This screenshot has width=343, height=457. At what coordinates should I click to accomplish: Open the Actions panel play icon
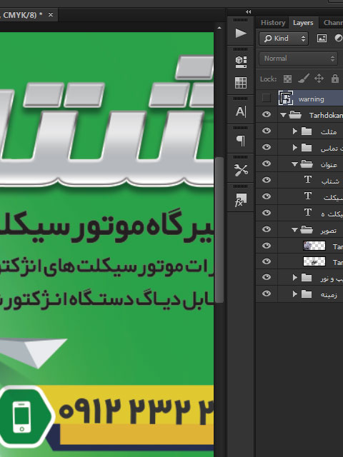click(241, 34)
